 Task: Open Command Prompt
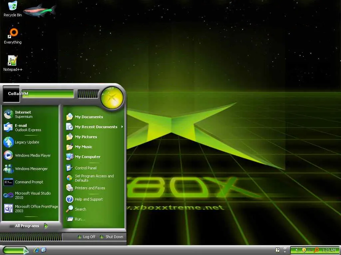[30, 182]
